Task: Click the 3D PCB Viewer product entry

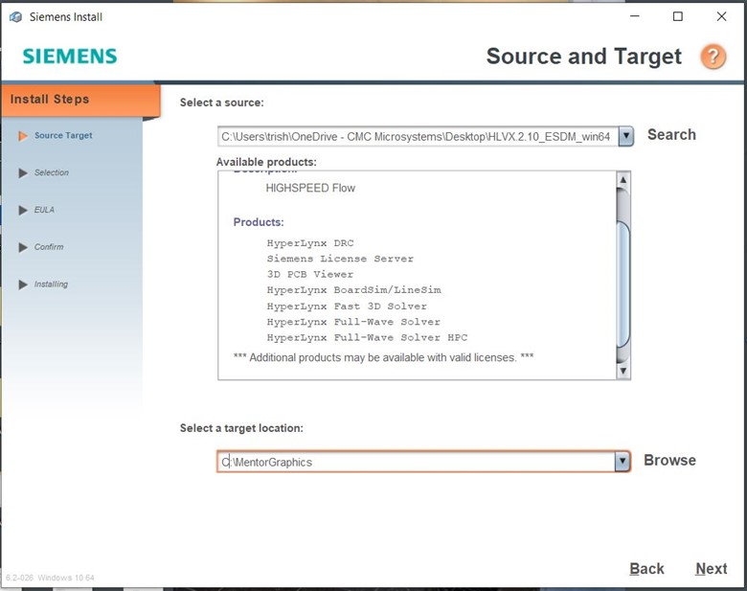Action: coord(310,275)
